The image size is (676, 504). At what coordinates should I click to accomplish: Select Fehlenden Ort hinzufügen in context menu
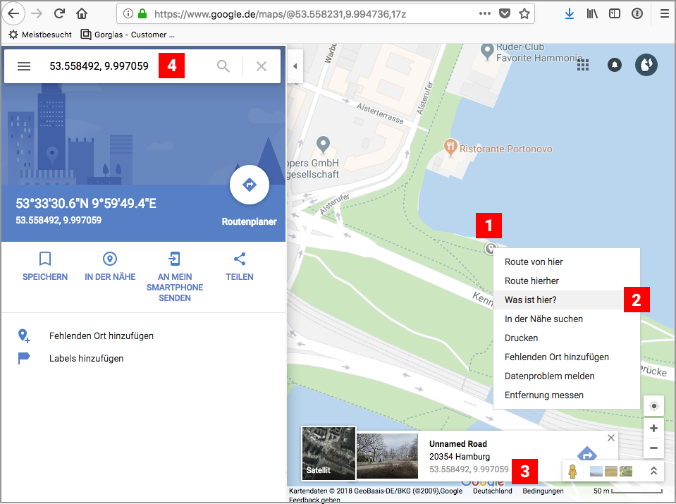pos(566,357)
